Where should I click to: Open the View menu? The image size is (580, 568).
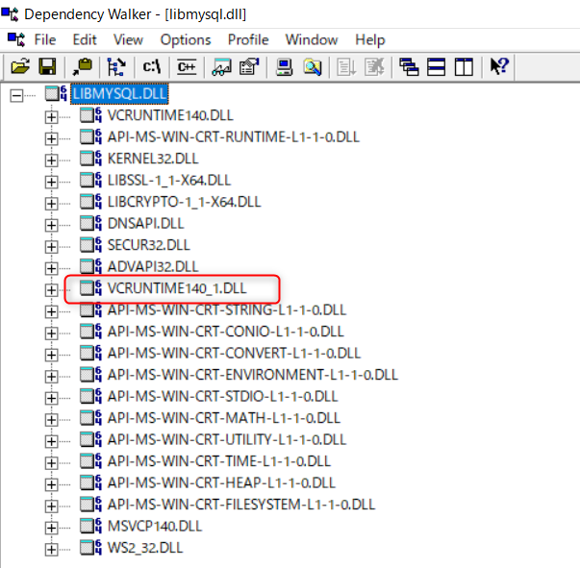tap(128, 39)
